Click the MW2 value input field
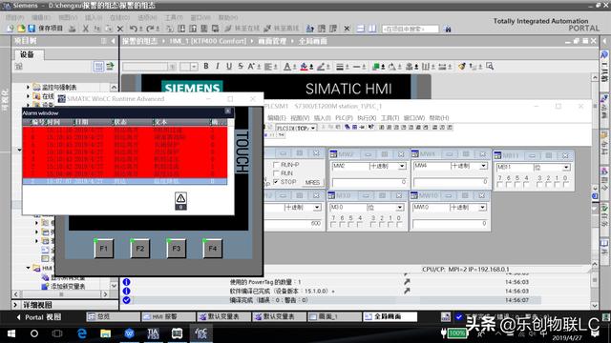Image resolution: width=611 pixels, height=343 pixels. pyautogui.click(x=369, y=182)
